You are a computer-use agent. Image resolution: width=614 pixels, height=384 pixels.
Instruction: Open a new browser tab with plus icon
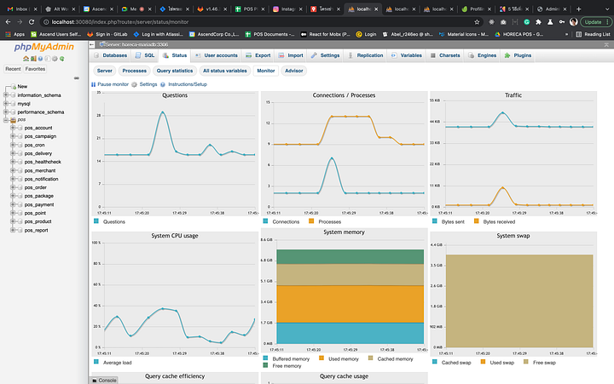pos(578,9)
